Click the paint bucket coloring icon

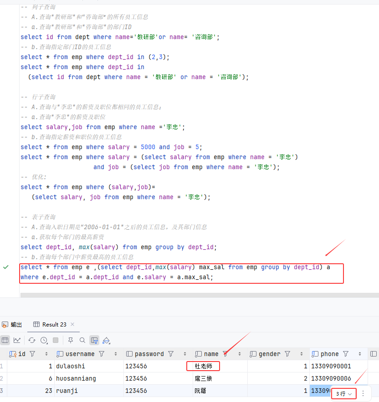(106, 340)
